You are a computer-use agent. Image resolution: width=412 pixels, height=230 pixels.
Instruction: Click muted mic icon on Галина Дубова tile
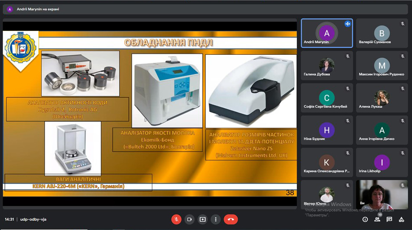(x=348, y=56)
